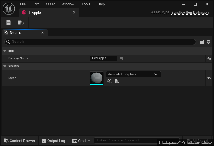214x146 pixels.
Task: Open the Tools menu
Action: pos(86,4)
